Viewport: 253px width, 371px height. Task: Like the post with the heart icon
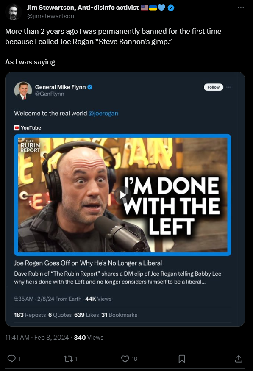(125, 359)
